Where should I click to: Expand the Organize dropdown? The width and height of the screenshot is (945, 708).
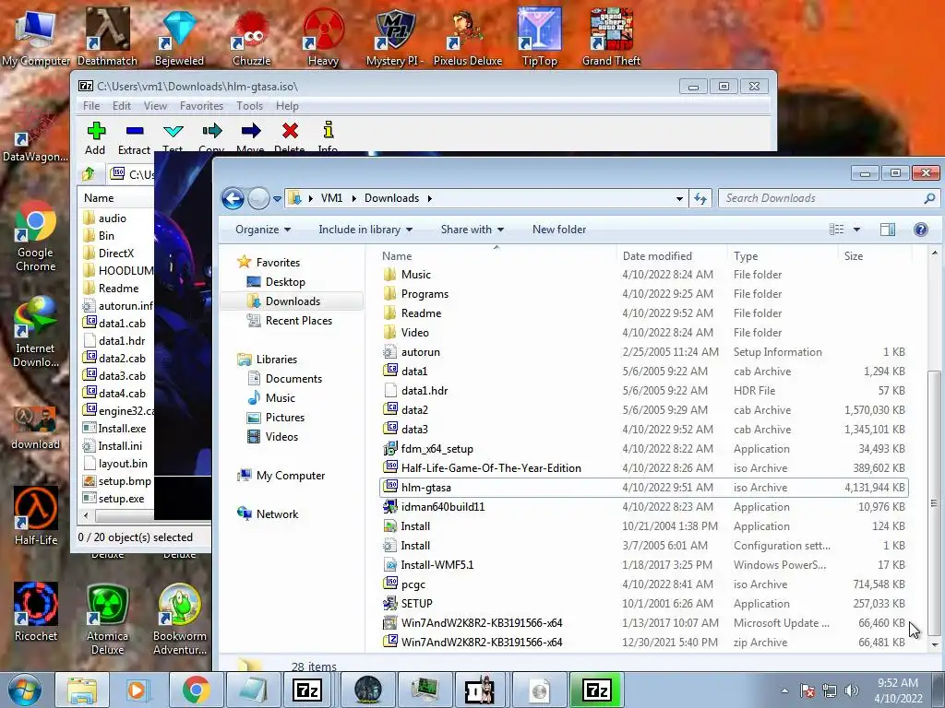click(x=263, y=230)
